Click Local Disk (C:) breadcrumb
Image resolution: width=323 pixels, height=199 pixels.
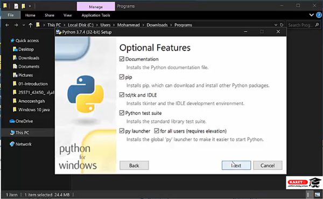(81, 25)
